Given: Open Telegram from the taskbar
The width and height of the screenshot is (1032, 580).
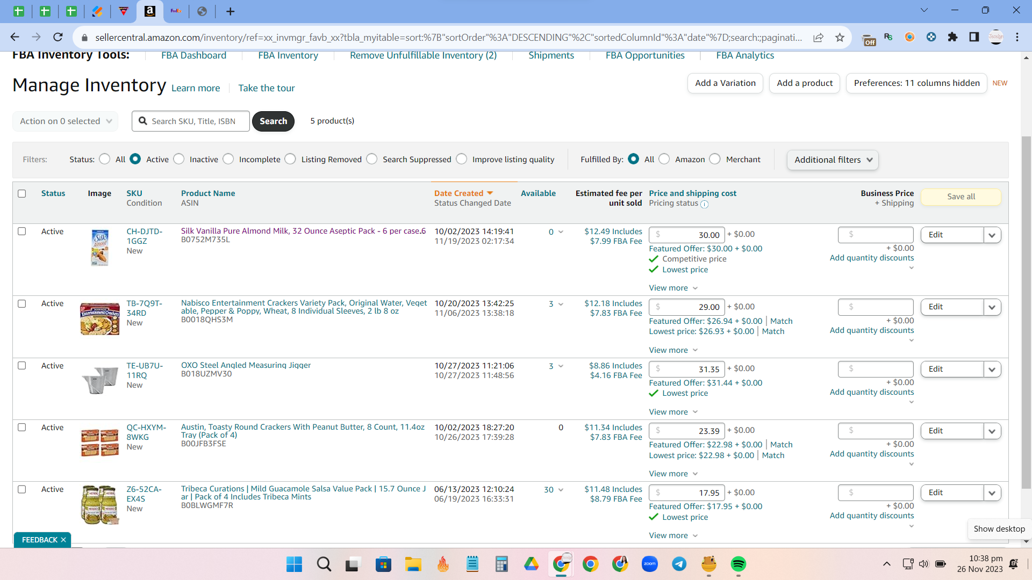Looking at the screenshot, I should (x=679, y=564).
